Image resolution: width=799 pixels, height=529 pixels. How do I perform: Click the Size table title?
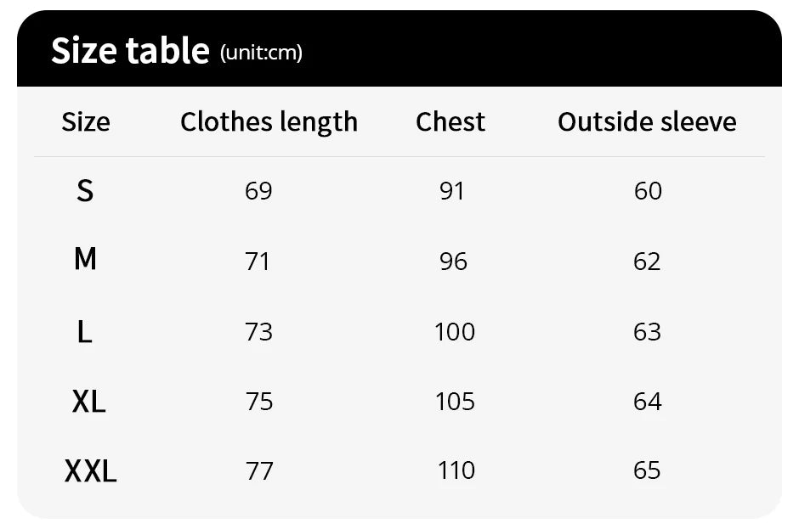[130, 50]
